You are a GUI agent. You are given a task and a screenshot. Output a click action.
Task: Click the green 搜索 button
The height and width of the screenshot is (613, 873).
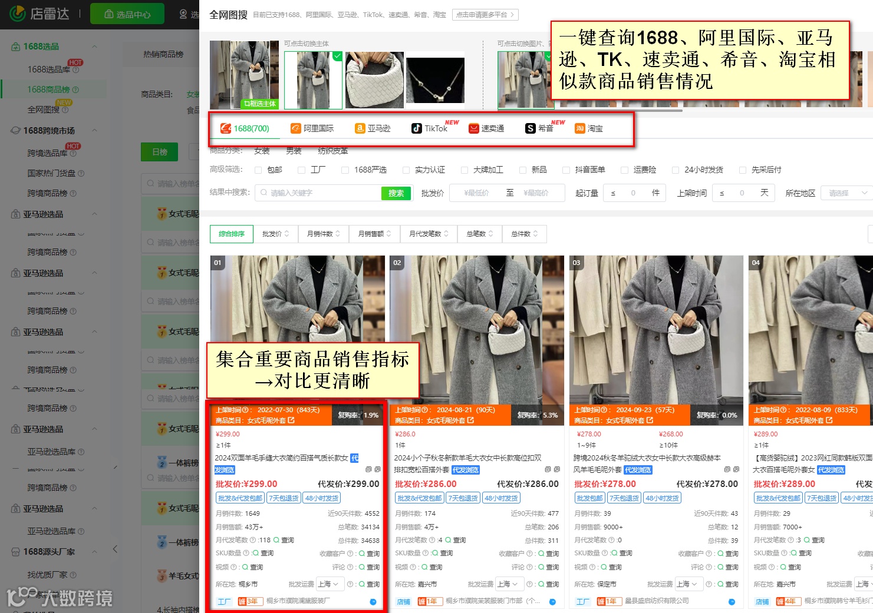click(396, 193)
